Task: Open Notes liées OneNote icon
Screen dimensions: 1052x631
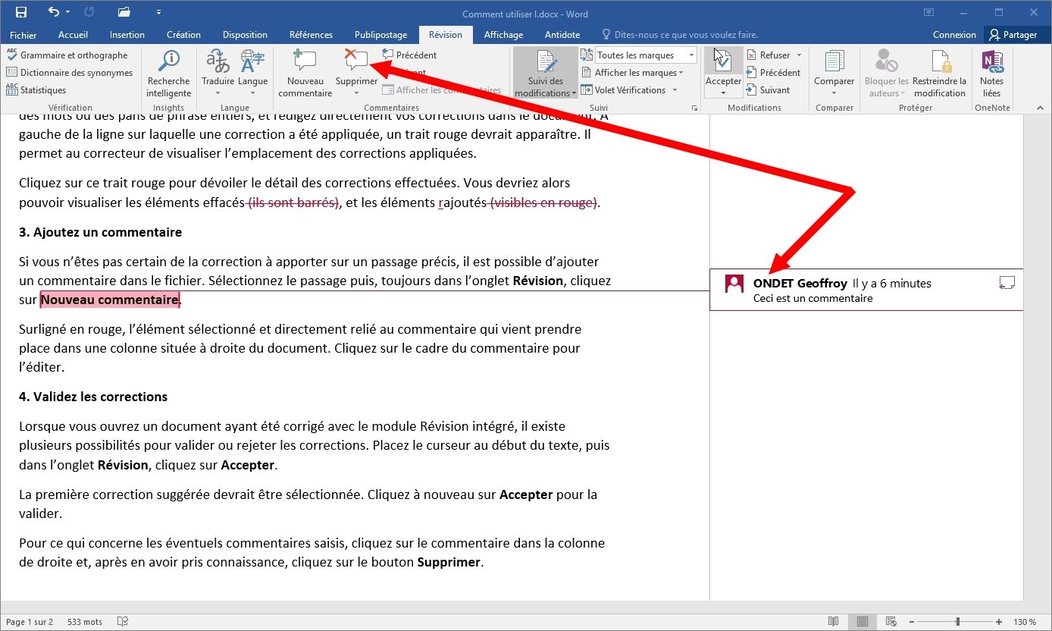Action: point(991,64)
